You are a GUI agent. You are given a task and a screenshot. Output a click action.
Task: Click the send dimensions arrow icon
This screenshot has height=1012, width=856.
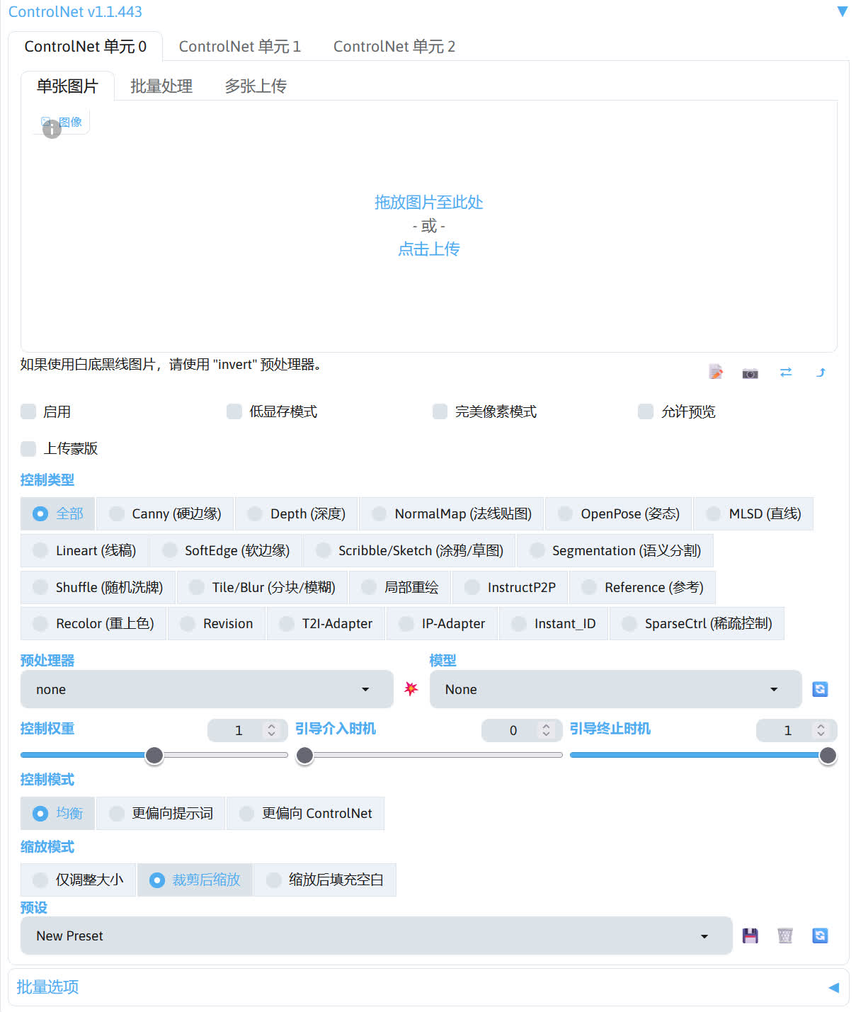821,371
